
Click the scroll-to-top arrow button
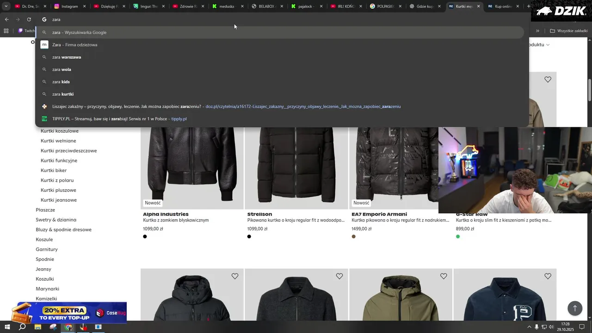(575, 308)
